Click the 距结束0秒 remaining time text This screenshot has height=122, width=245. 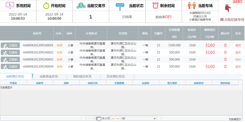[x=164, y=17]
